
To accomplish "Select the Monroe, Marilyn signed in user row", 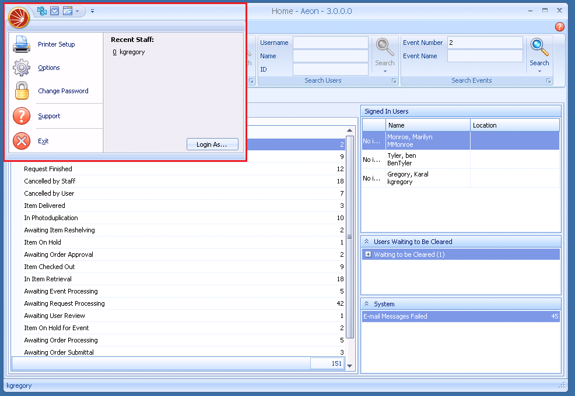I will point(461,141).
